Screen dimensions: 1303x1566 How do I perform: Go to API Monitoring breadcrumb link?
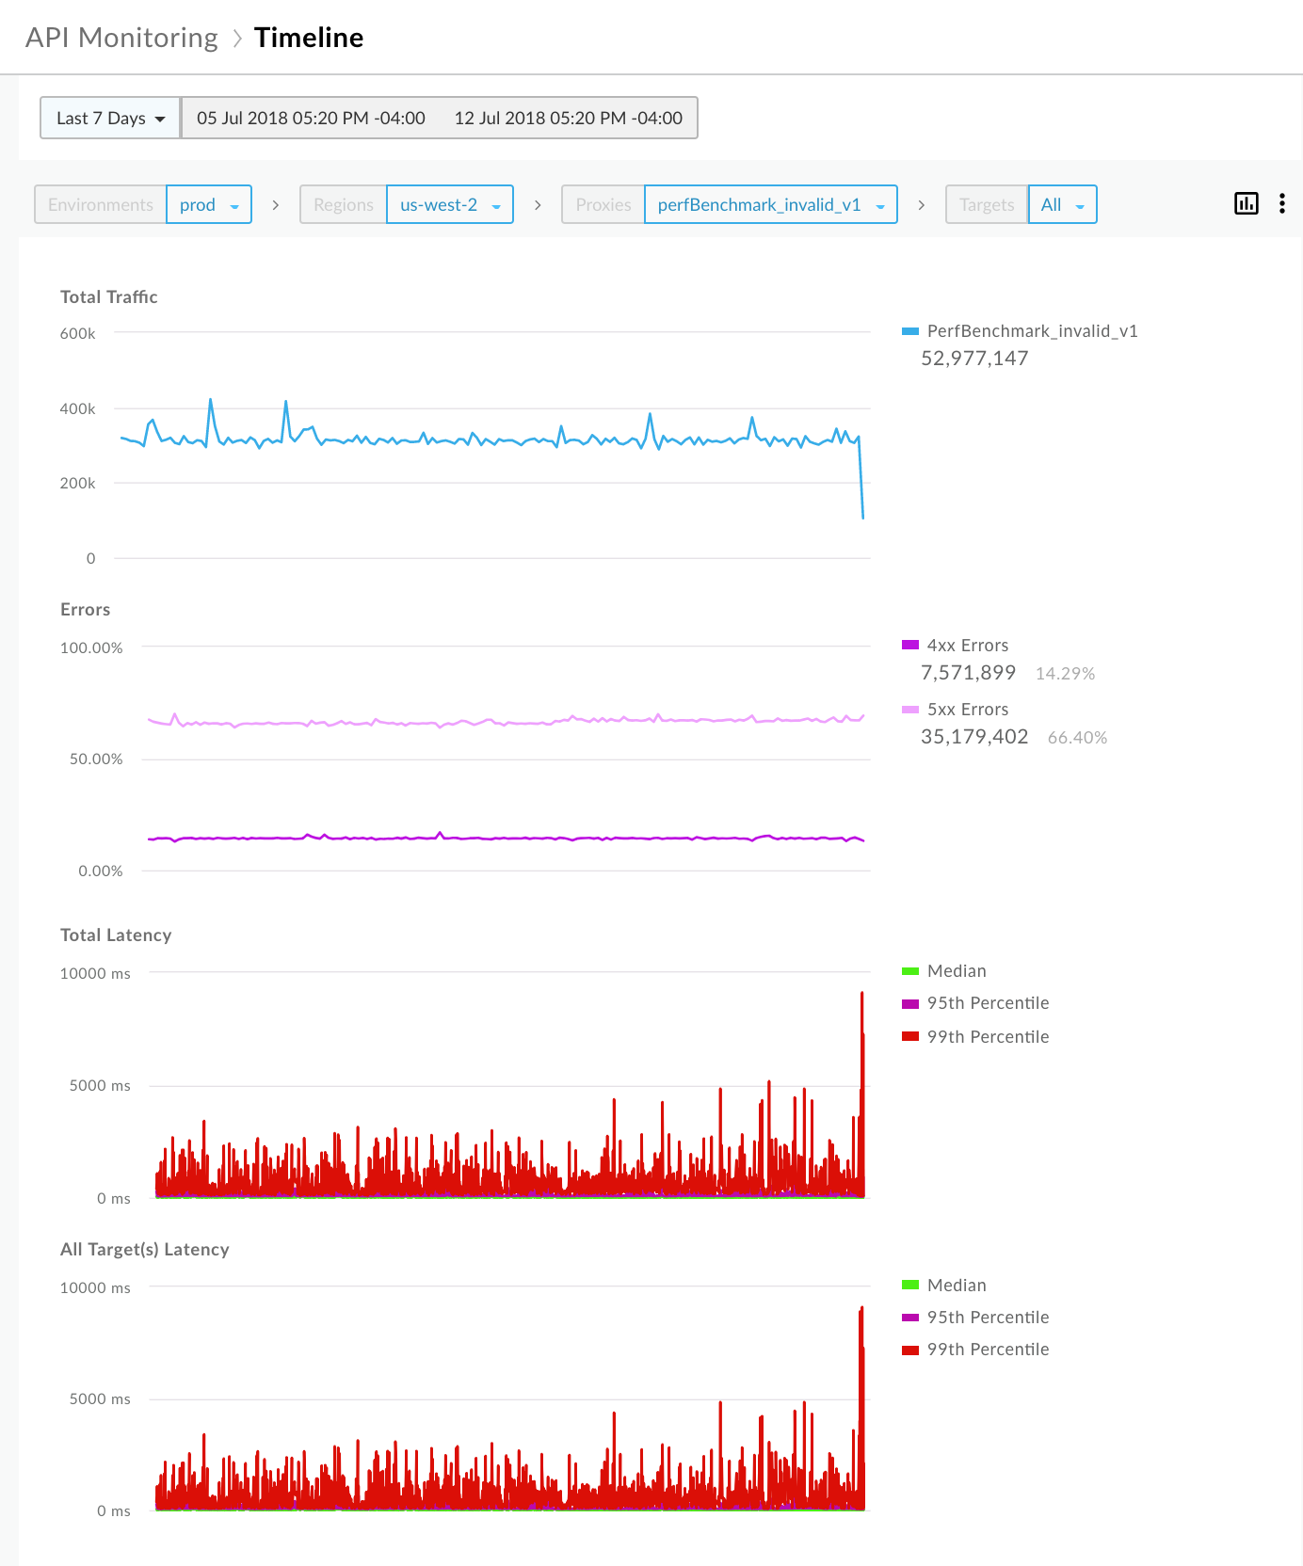coord(121,38)
